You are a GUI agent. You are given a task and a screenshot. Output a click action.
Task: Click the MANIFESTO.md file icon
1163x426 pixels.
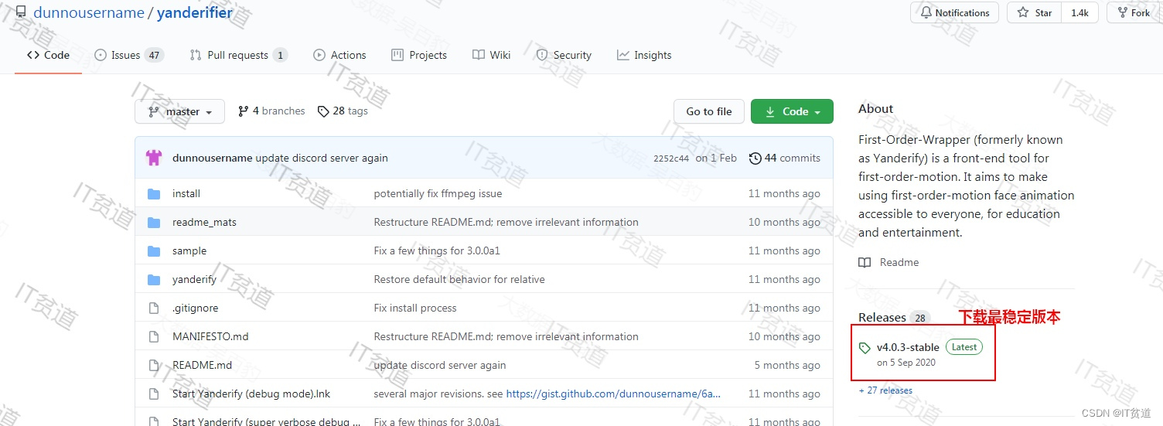[x=153, y=336]
